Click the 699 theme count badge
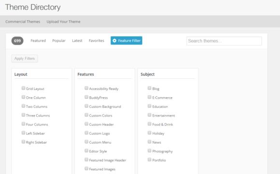 (x=17, y=41)
